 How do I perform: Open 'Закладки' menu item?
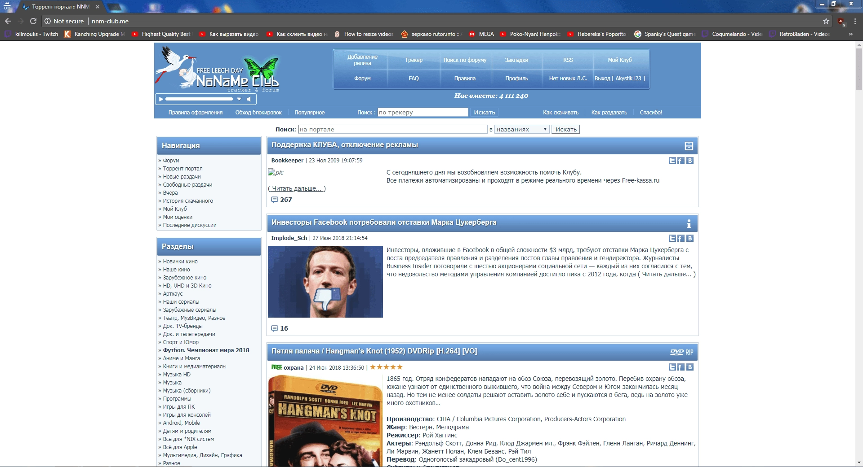point(516,60)
